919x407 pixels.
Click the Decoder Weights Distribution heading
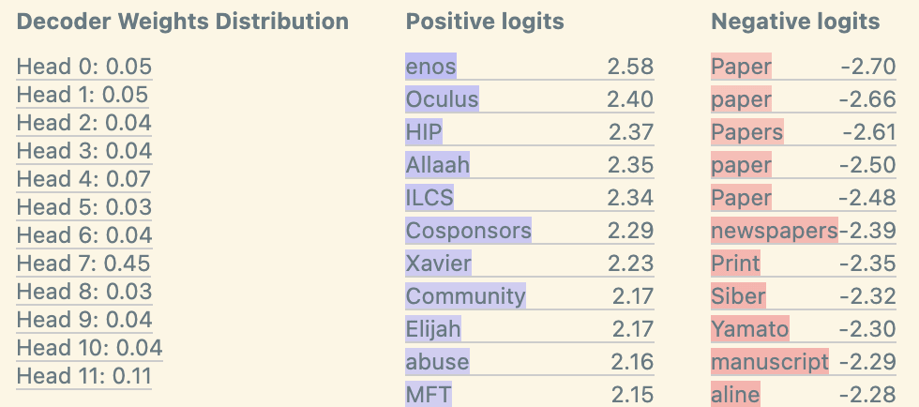(x=182, y=22)
